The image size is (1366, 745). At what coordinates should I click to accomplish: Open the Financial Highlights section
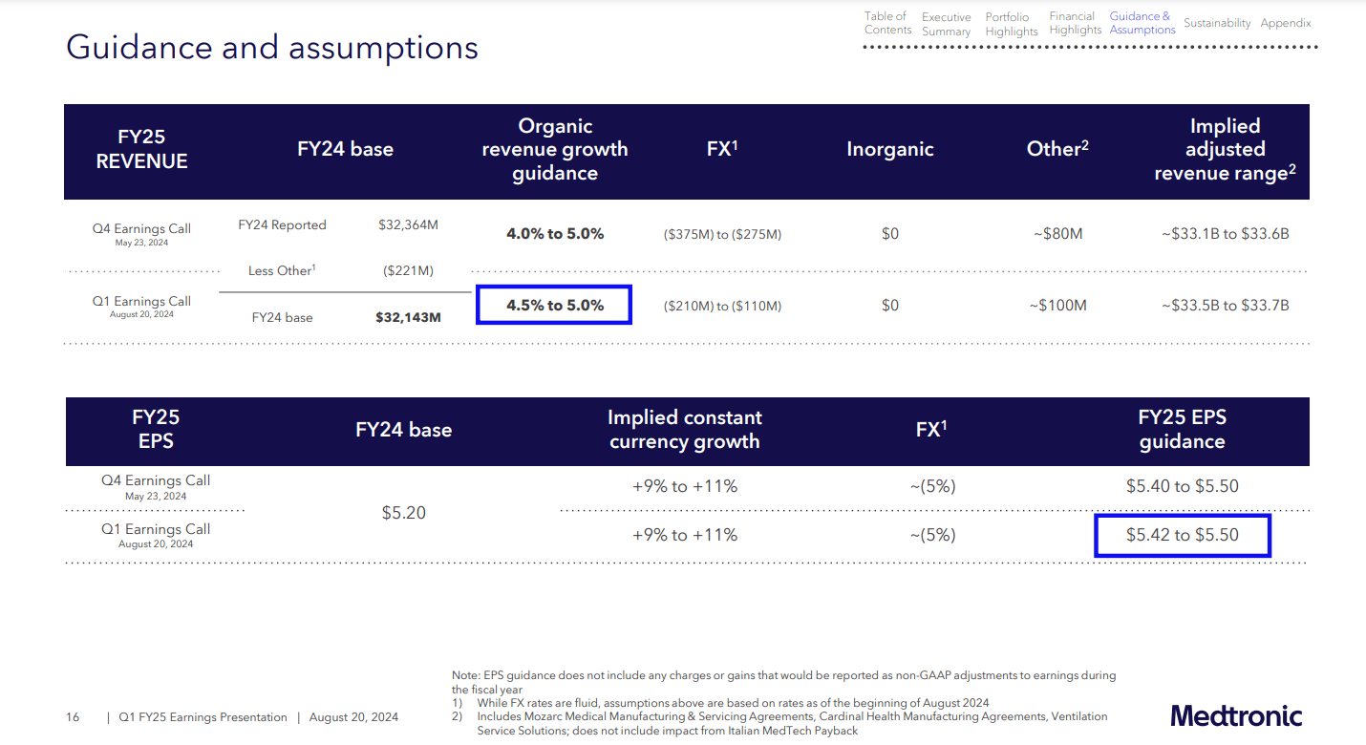(1075, 23)
